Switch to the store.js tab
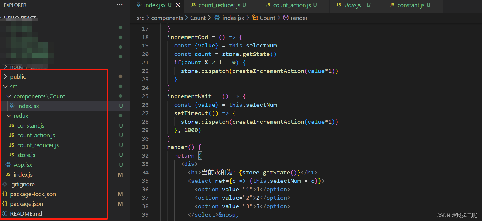Screen dimensions: 482x221 pos(353,5)
